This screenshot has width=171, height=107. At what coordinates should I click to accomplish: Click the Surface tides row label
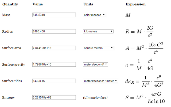[x=12, y=81]
